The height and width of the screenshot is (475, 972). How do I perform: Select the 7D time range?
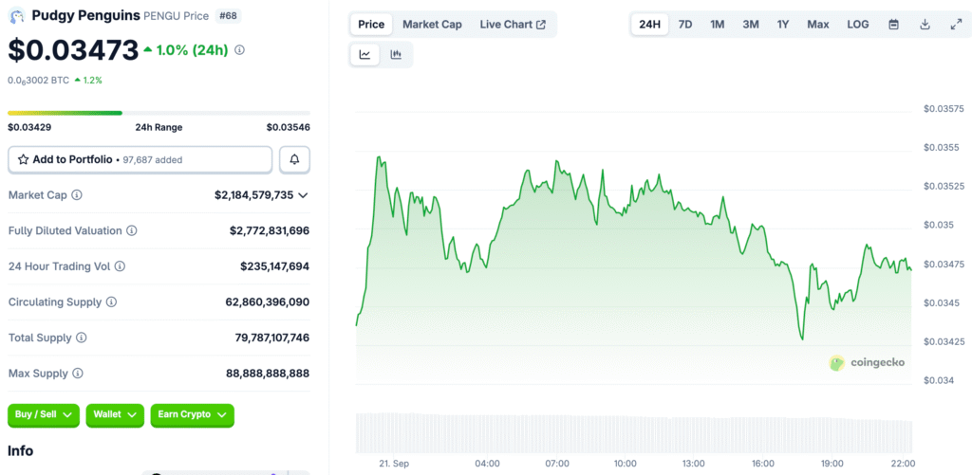(x=685, y=25)
